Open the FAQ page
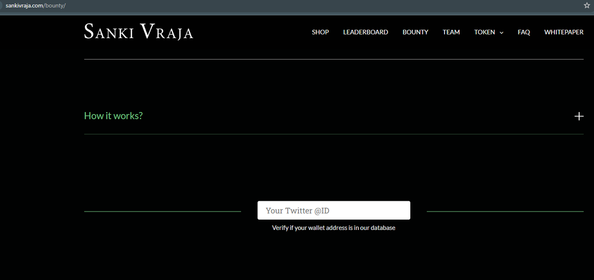The width and height of the screenshot is (594, 280). (x=524, y=32)
